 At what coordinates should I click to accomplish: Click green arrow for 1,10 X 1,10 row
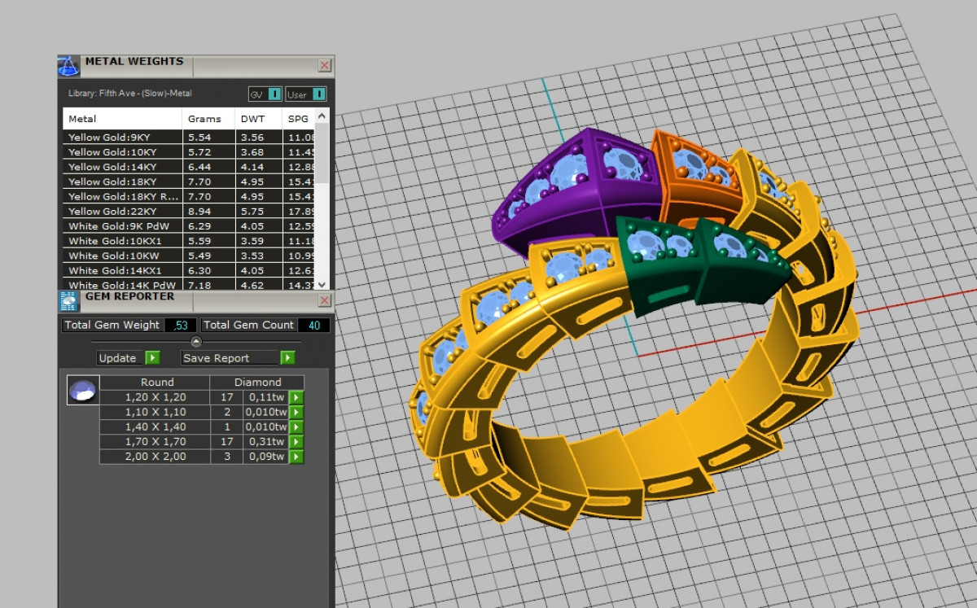tap(296, 412)
